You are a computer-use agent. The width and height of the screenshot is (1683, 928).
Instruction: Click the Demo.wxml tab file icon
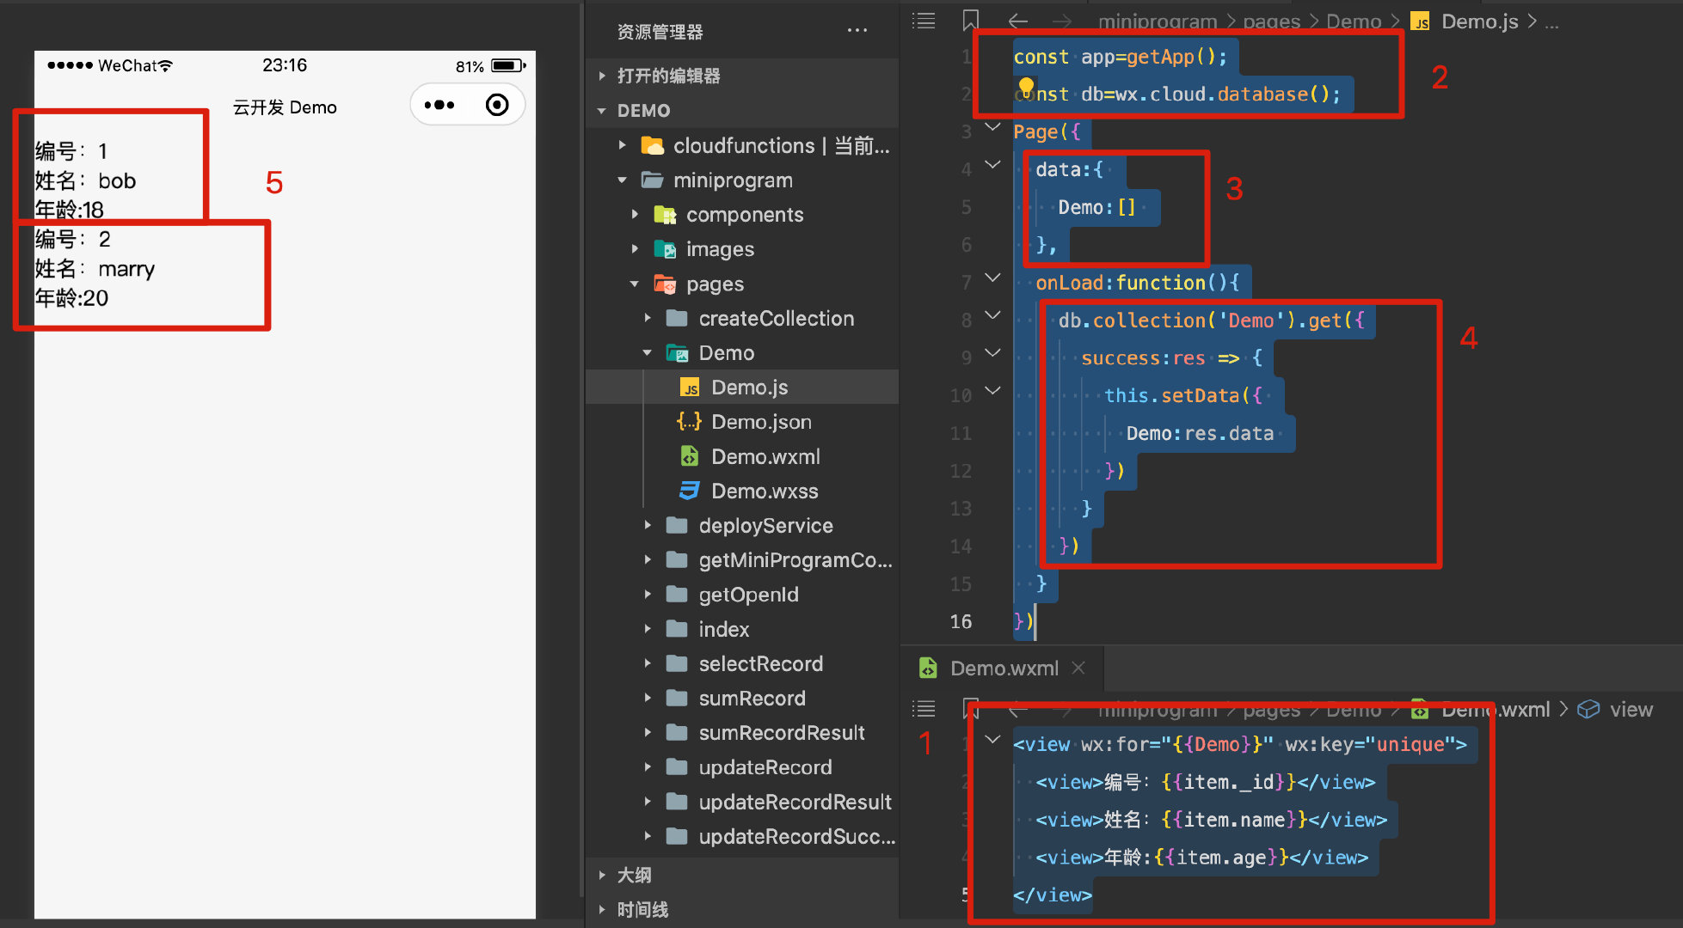tap(928, 668)
